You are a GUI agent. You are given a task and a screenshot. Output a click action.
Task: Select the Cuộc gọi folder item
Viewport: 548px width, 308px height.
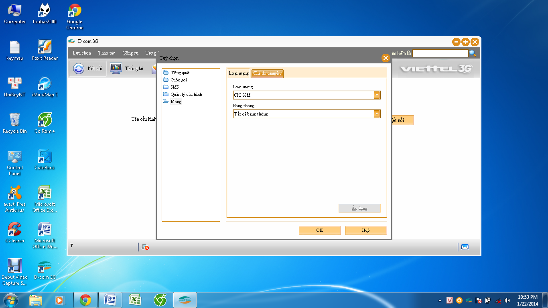pyautogui.click(x=175, y=80)
